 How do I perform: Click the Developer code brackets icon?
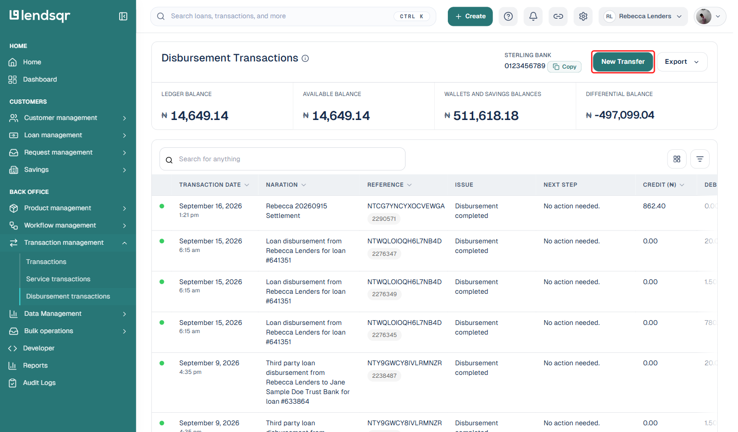(13, 348)
